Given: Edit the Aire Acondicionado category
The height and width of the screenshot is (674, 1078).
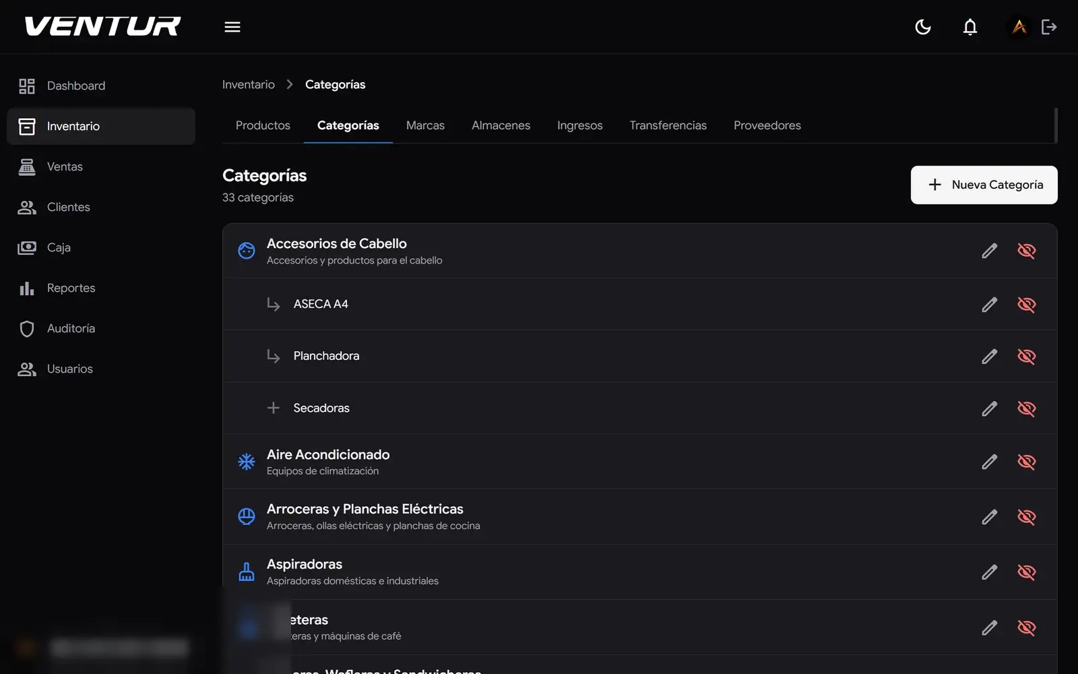Looking at the screenshot, I should pyautogui.click(x=989, y=462).
